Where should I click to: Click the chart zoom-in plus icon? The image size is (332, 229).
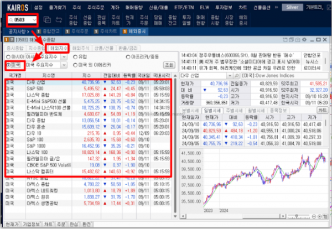(319, 216)
